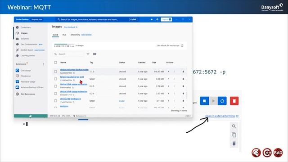
Task: Click the whale icon in the status bar
Action: coord(31,116)
